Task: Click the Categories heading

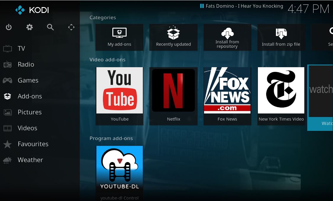Action: [103, 18]
